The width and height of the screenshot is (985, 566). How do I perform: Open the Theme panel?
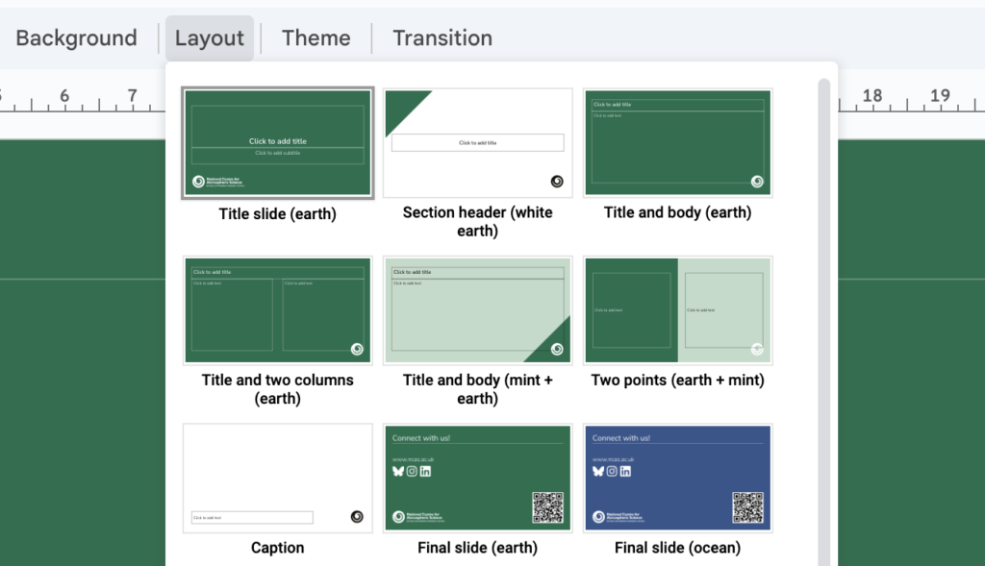tap(316, 38)
